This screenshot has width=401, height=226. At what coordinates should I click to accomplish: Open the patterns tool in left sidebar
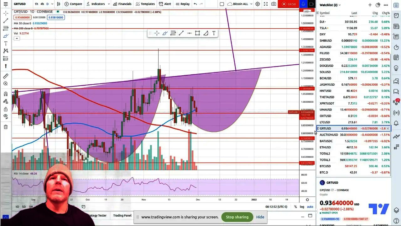6,51
